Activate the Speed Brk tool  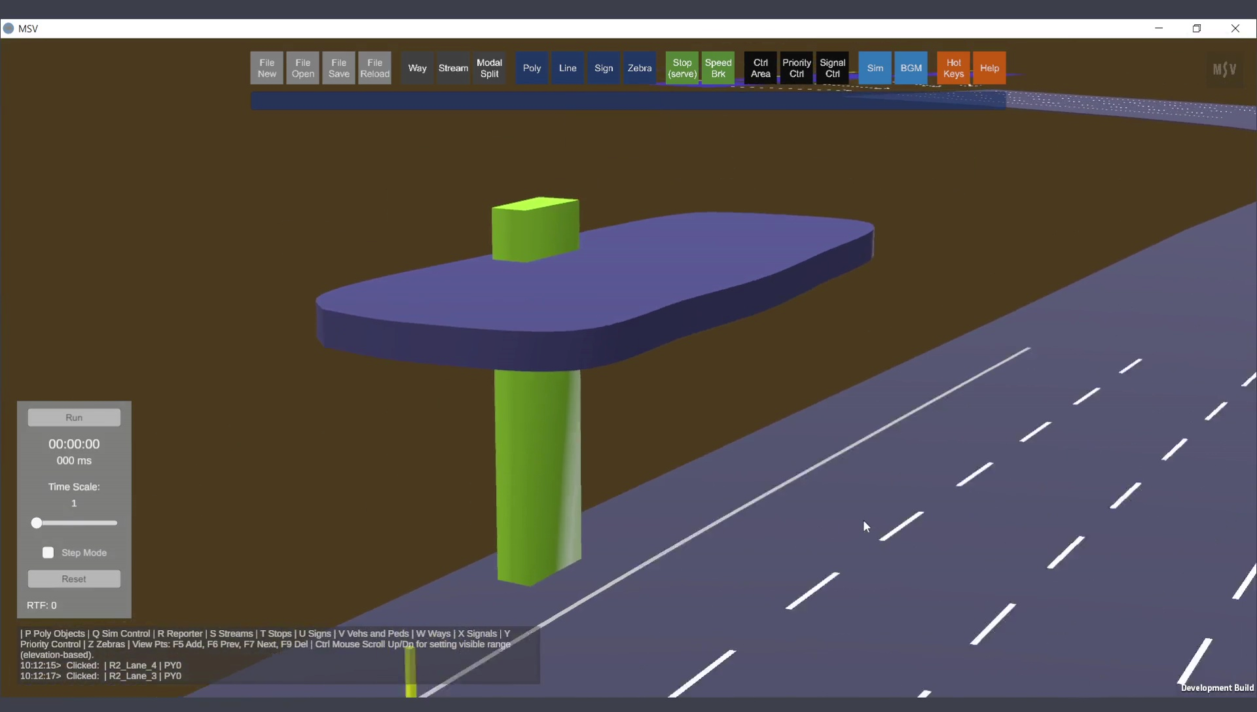pos(718,68)
